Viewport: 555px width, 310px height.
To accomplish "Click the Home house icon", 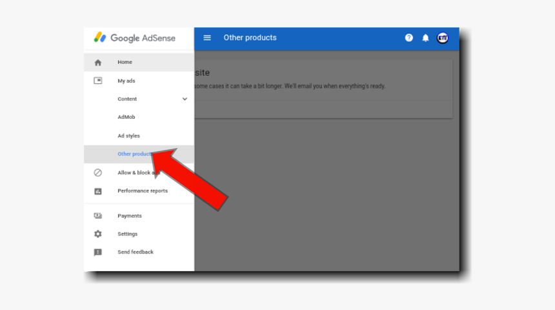I will [x=98, y=63].
